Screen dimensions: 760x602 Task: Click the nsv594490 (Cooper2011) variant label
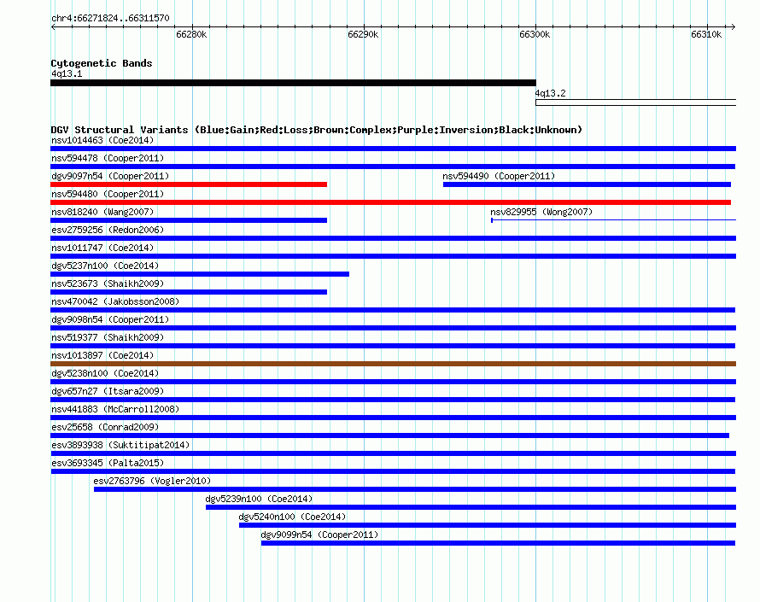[499, 177]
